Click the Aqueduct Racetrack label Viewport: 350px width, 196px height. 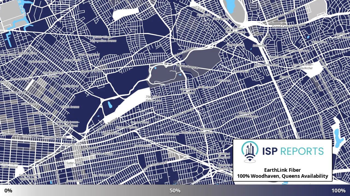(x=224, y=155)
